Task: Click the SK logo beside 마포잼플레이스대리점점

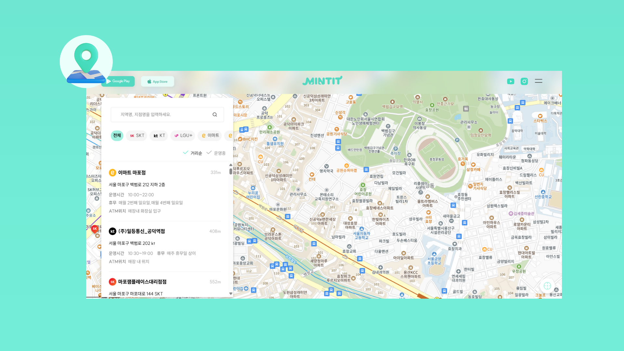Action: coord(112,282)
